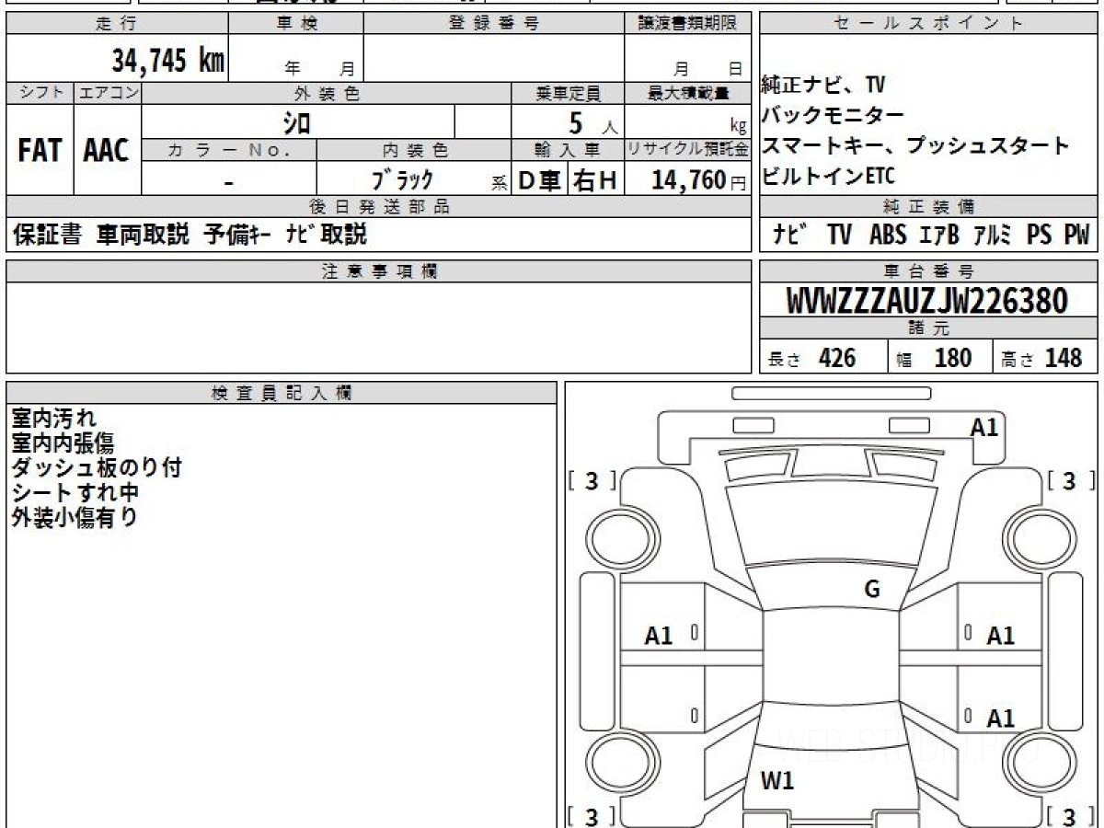The height and width of the screenshot is (828, 1104).
Task: Click PW in the equipment row
Action: (x=1076, y=236)
